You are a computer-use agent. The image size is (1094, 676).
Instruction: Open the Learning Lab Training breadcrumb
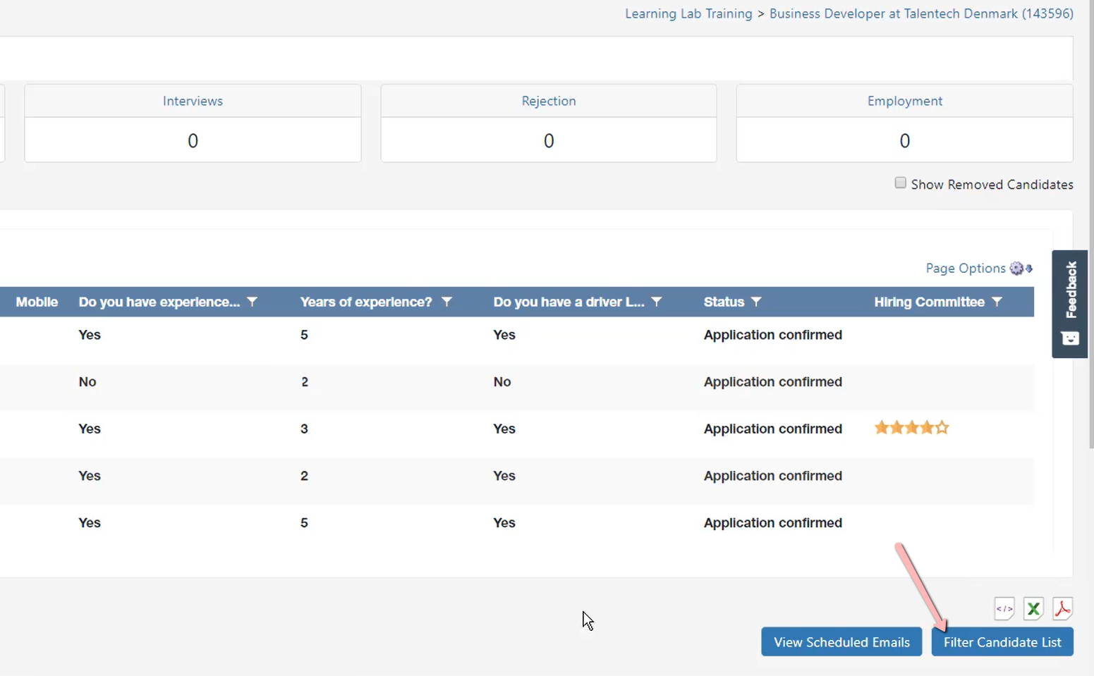click(x=688, y=14)
